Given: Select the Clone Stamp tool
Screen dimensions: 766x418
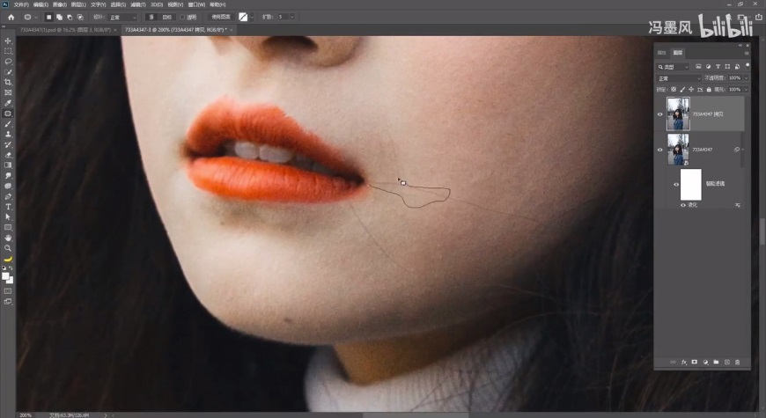Looking at the screenshot, I should (8, 135).
